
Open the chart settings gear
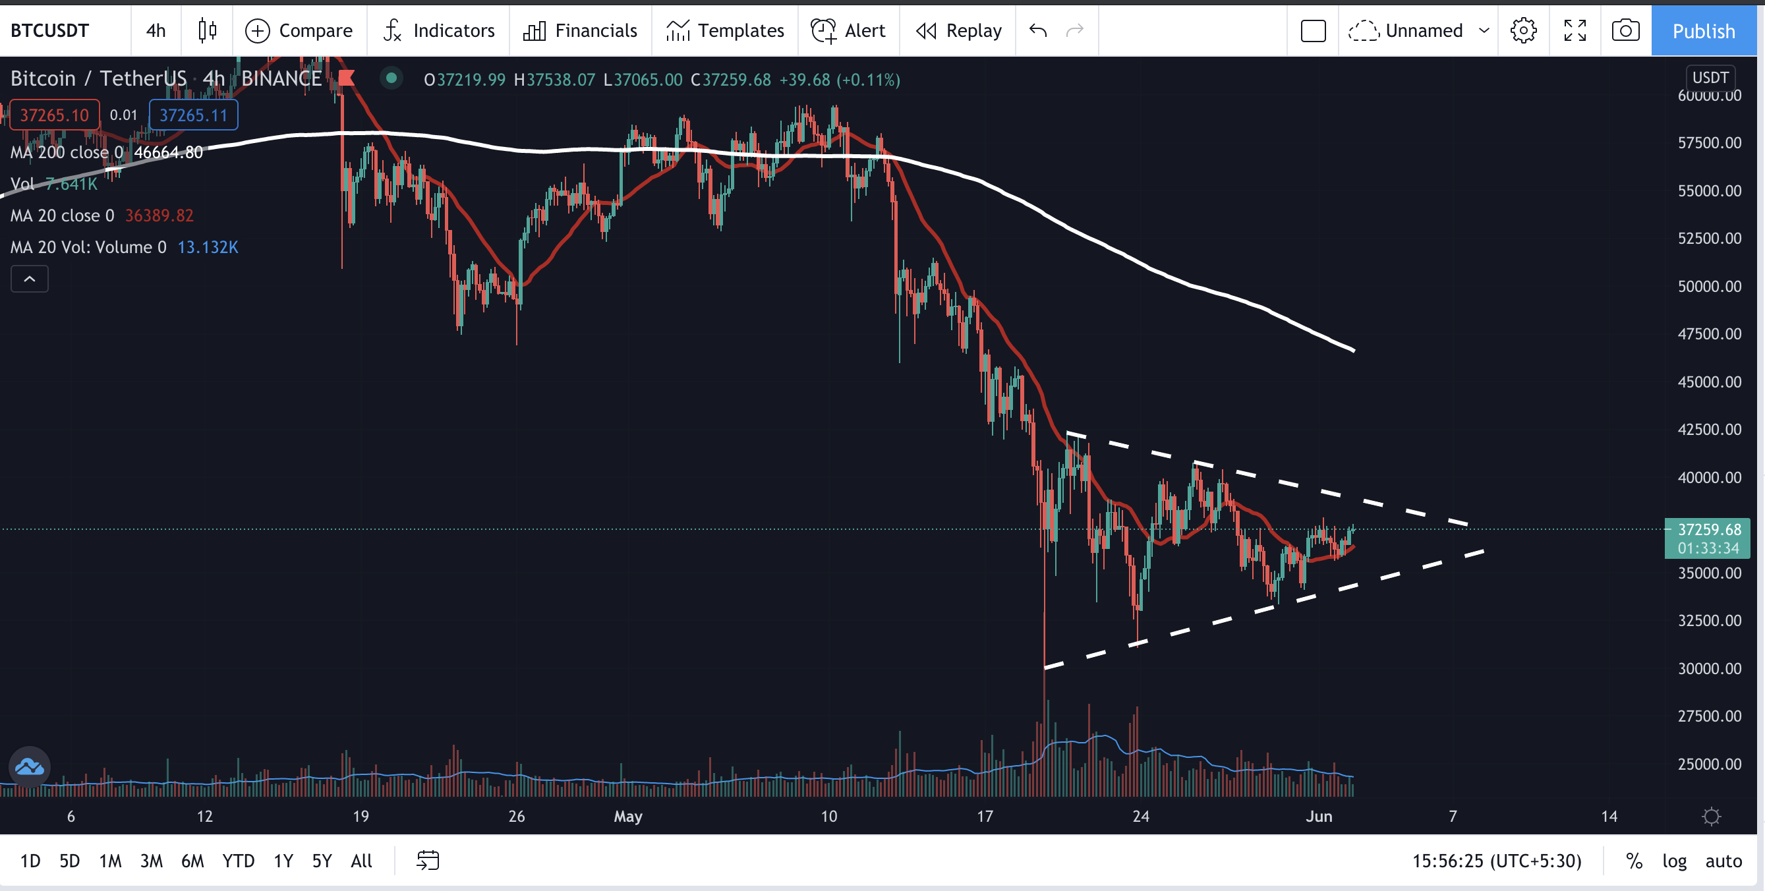coord(1524,30)
